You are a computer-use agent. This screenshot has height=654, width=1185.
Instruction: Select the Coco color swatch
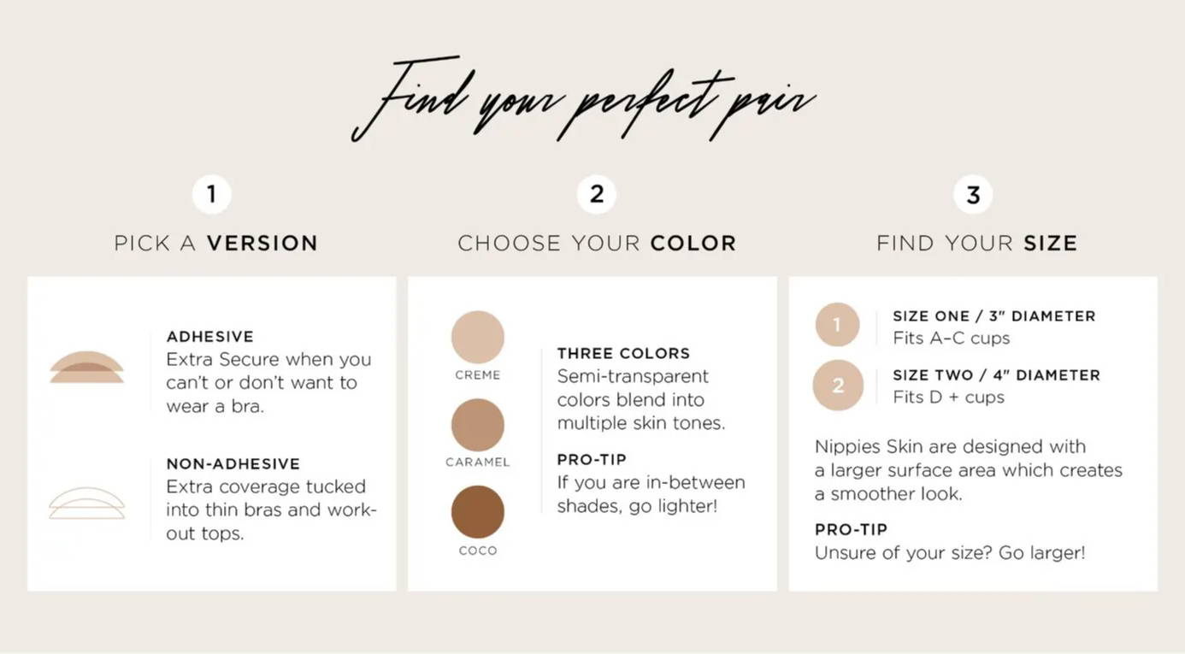pos(478,512)
